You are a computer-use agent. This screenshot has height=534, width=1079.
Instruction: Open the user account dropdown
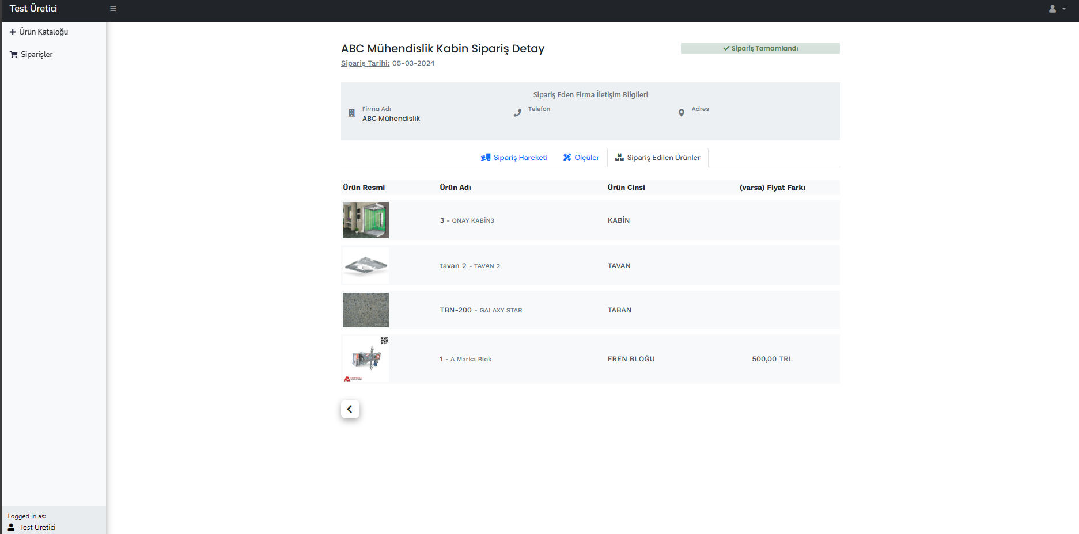(1057, 9)
